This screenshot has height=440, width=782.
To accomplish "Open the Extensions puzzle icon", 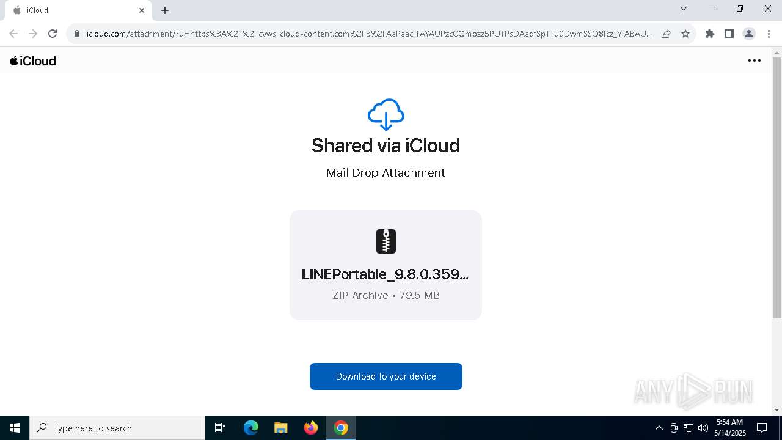I will (710, 34).
